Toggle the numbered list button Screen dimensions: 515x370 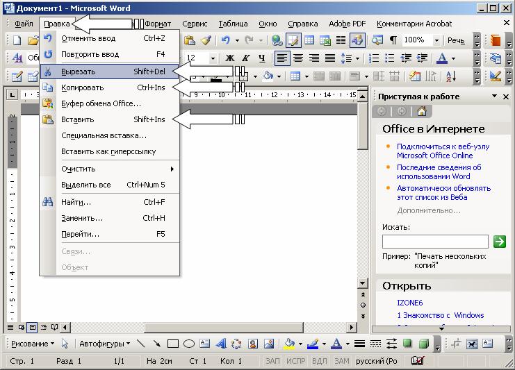[374, 58]
